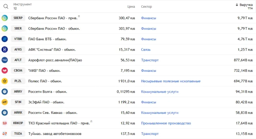Image resolution: width=256 pixels, height=139 pixels.
Task: Click revenue 1,25 T RUB
Action: point(245,50)
